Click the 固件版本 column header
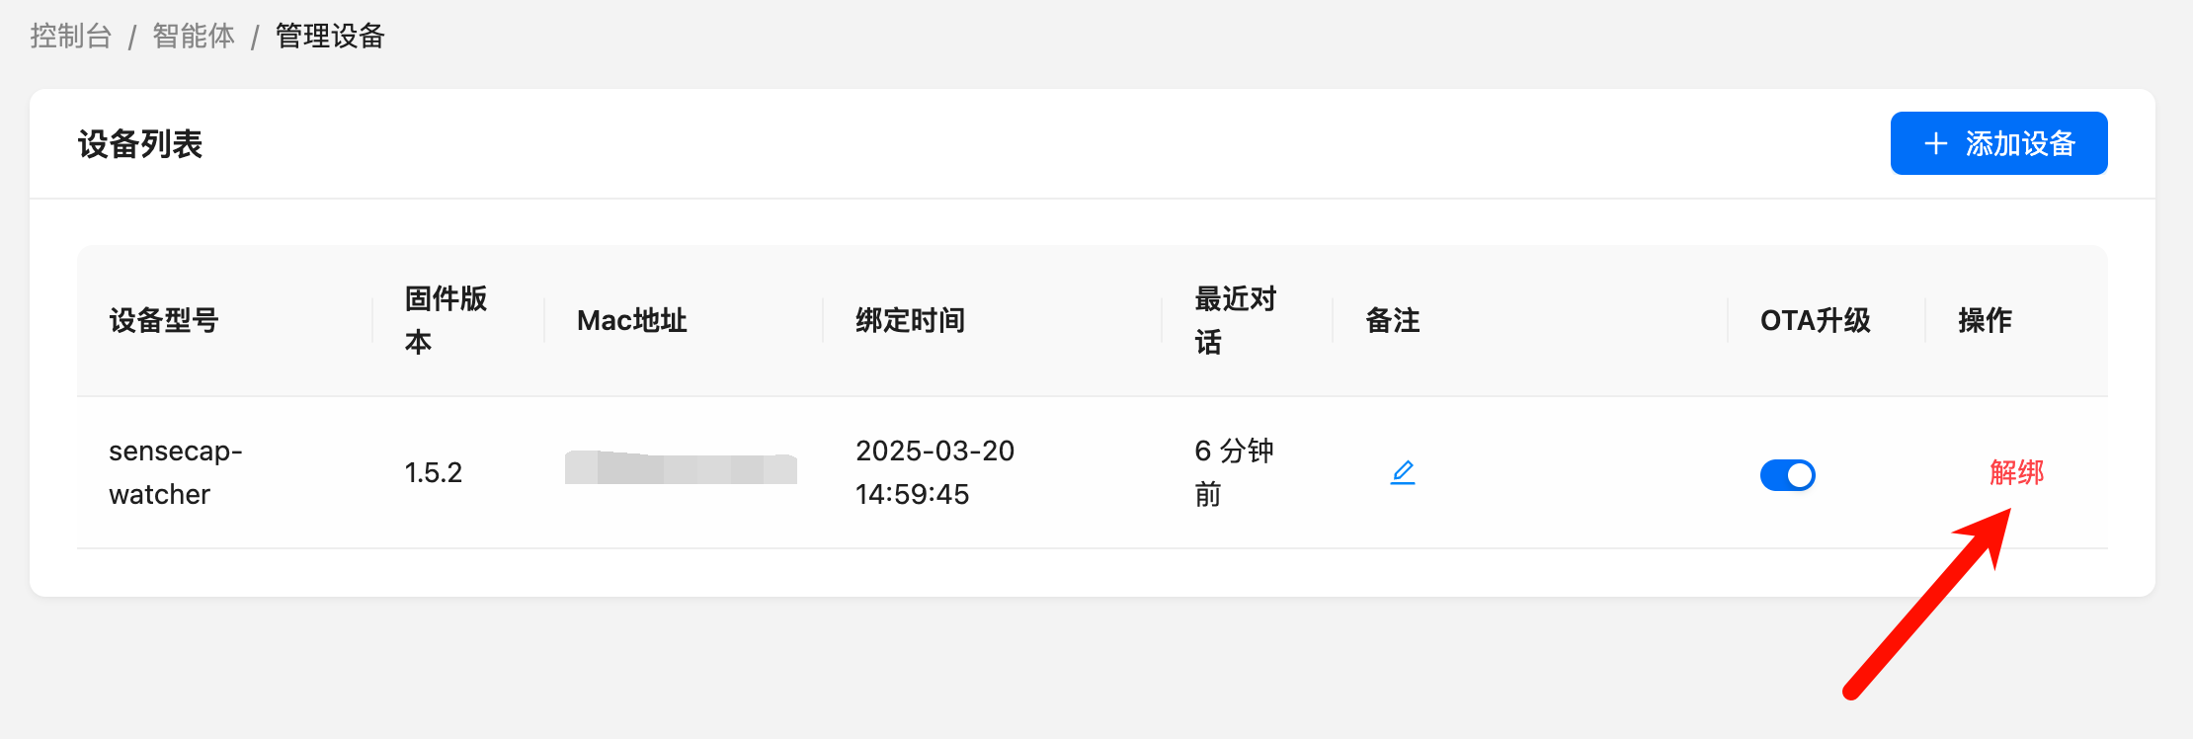 (x=447, y=320)
